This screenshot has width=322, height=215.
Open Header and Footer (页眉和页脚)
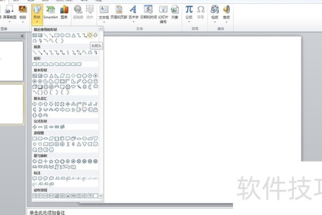pos(119,12)
